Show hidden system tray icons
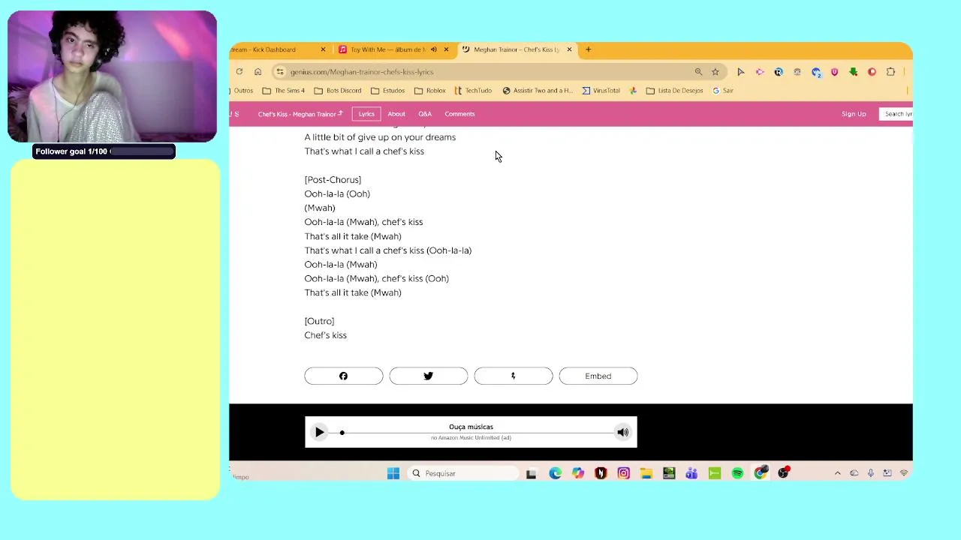The width and height of the screenshot is (961, 540). tap(837, 473)
